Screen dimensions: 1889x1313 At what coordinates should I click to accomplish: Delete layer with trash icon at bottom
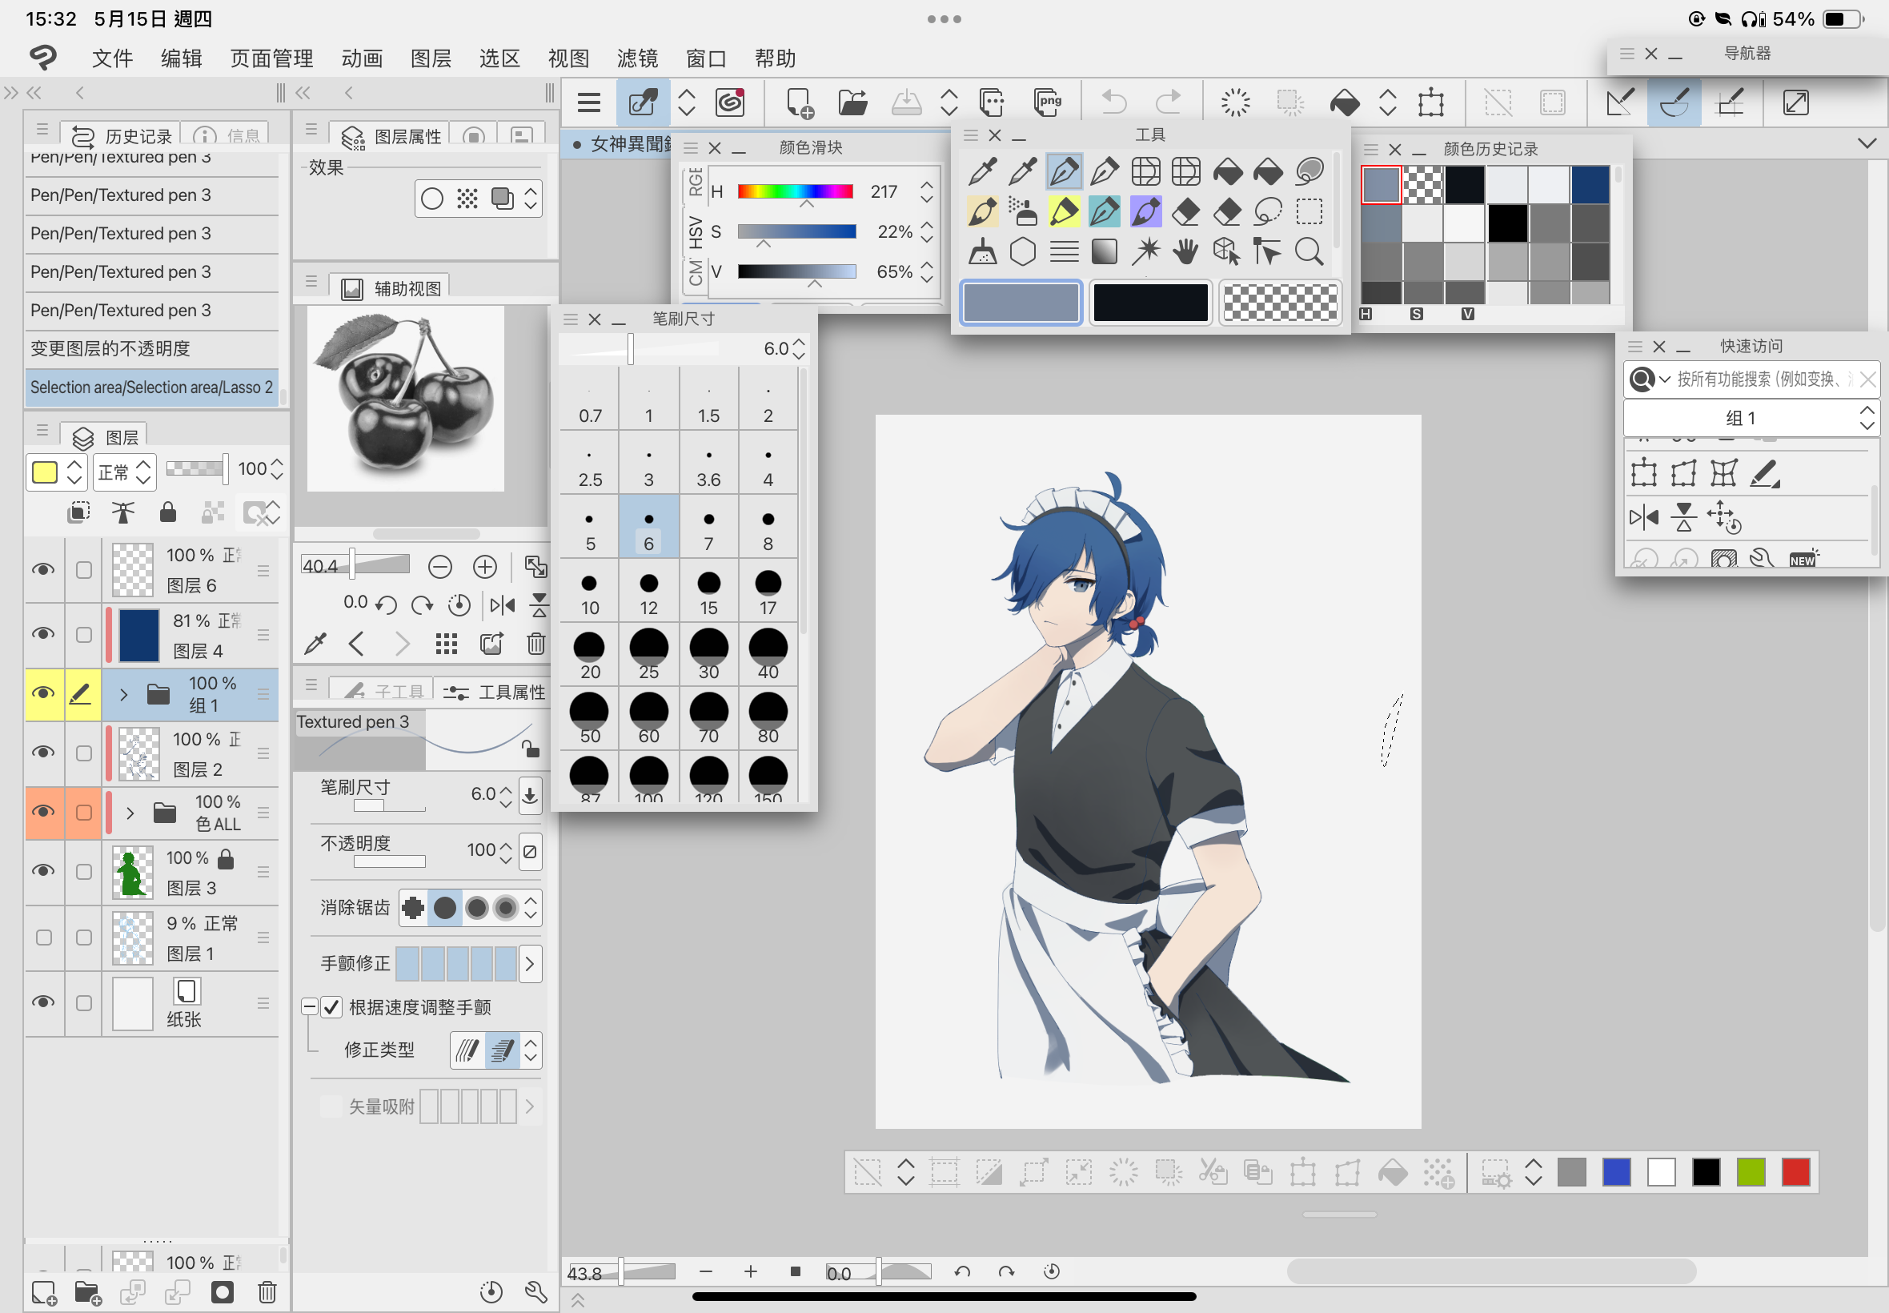click(267, 1291)
